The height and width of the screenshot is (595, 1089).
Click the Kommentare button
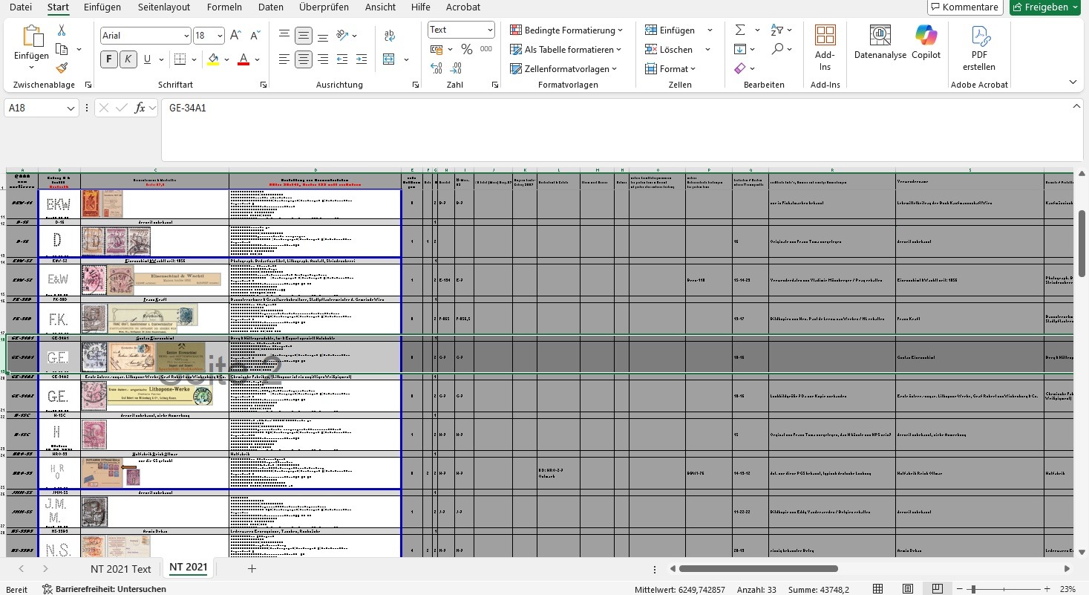pyautogui.click(x=965, y=7)
